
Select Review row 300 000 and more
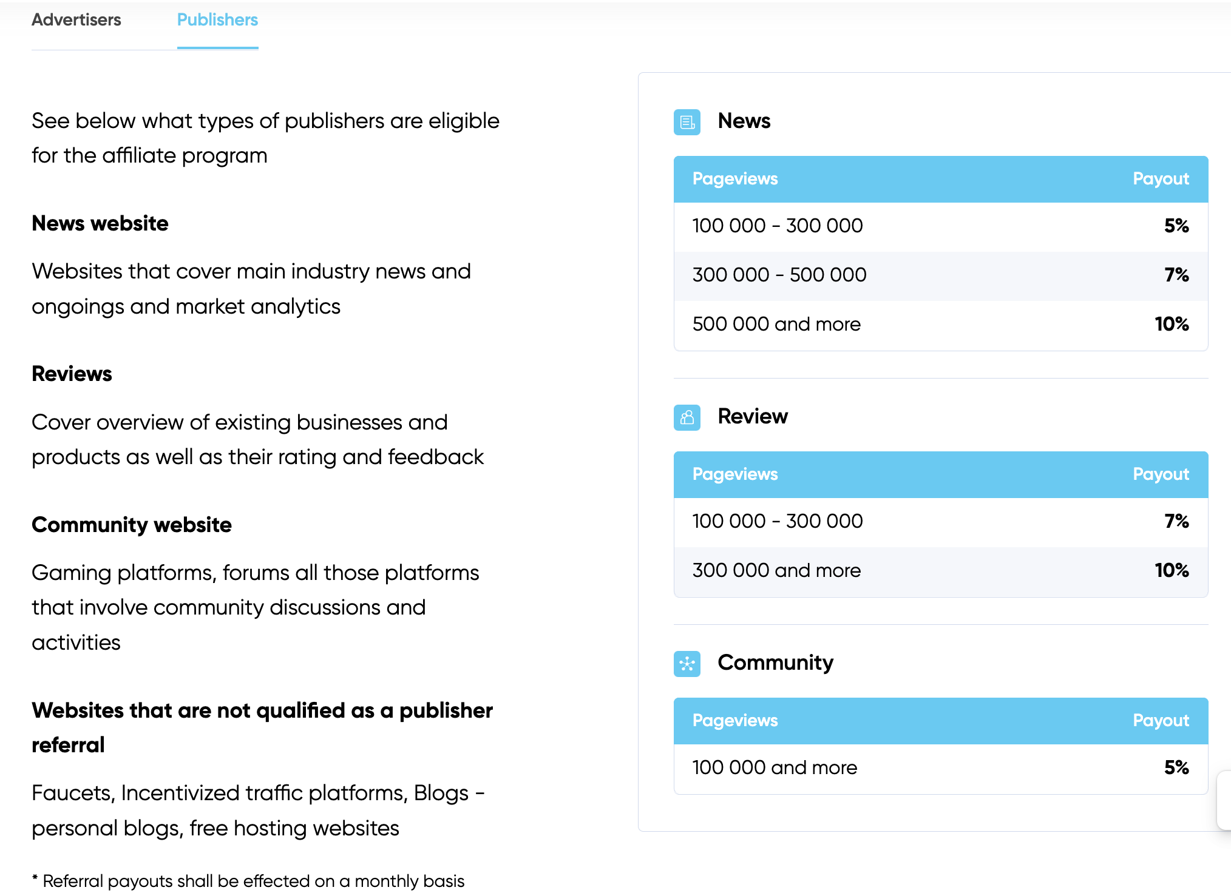(x=776, y=570)
